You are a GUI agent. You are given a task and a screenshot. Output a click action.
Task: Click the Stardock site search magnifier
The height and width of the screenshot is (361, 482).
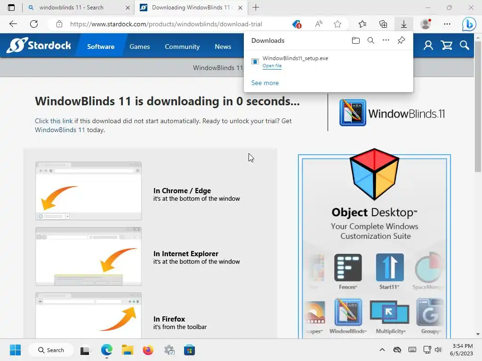465,46
